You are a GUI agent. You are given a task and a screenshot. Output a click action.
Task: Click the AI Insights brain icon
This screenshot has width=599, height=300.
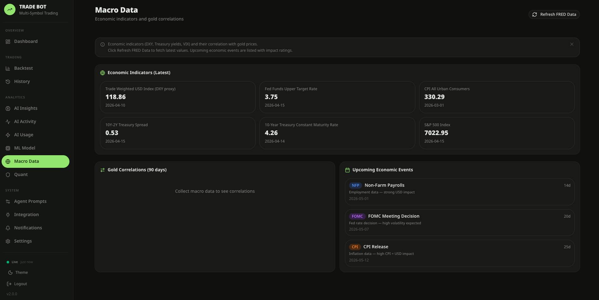[8, 109]
